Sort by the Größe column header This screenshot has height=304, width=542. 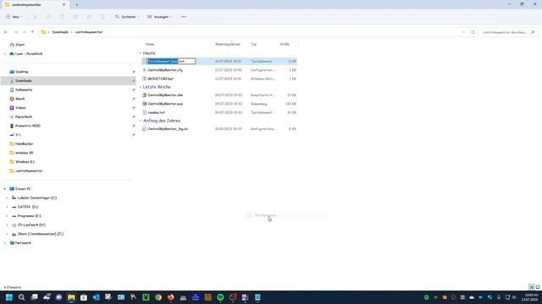click(x=285, y=44)
